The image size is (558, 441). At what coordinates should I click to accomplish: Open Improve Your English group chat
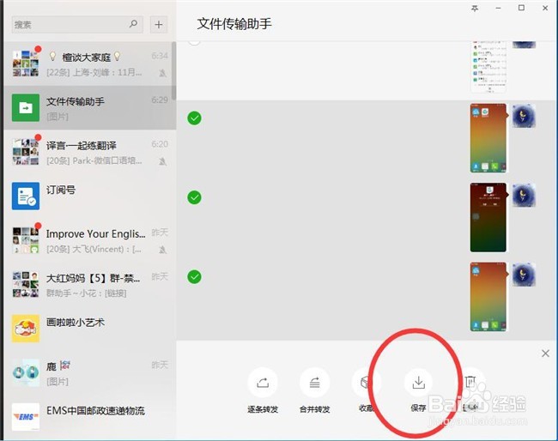tap(88, 240)
